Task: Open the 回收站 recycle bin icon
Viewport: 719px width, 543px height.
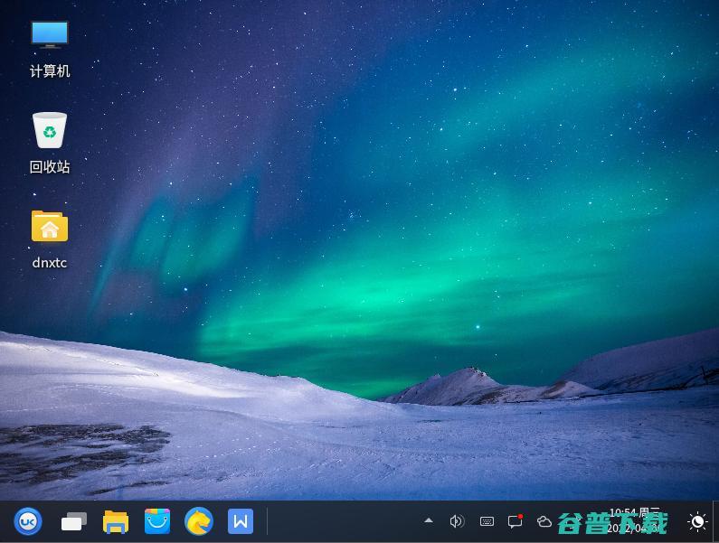Action: click(x=50, y=130)
